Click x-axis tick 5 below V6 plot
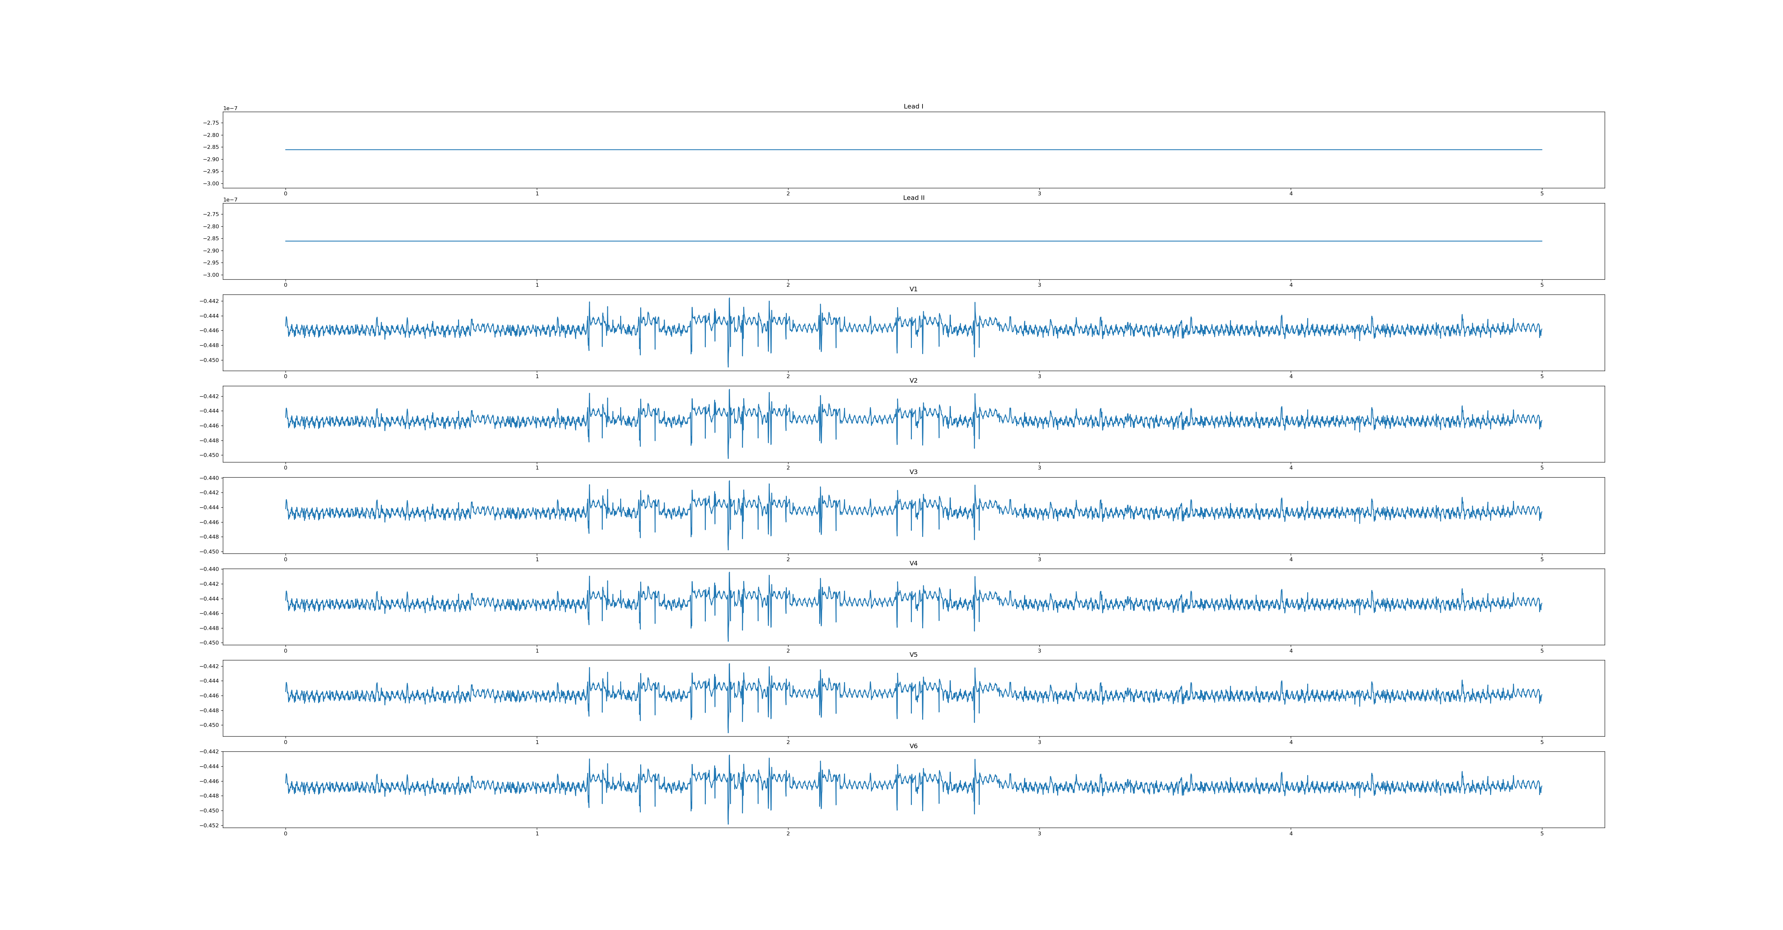This screenshot has width=1783, height=930. (x=1541, y=834)
